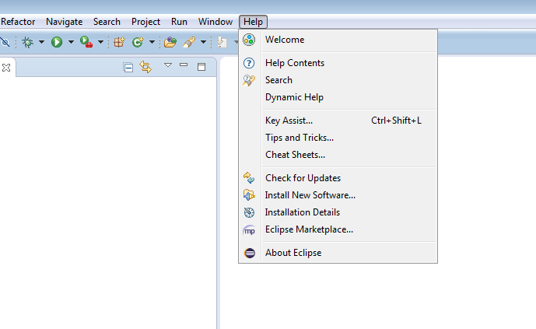Viewport: 536px width, 329px height.
Task: Click About Eclipse menu item
Action: pos(293,253)
